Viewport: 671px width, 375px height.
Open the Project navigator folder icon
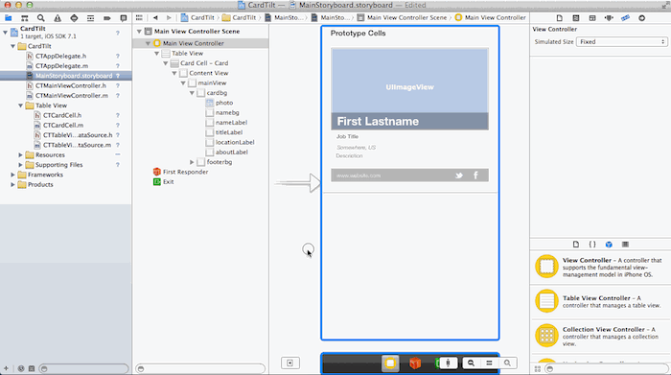pos(8,18)
